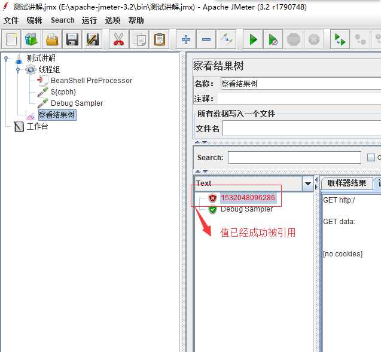Open the Text renderer dropdown
The height and width of the screenshot is (352, 381).
308,183
